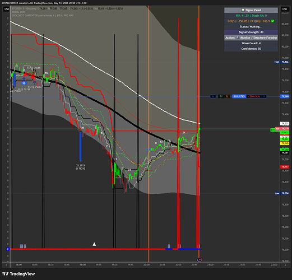
Task: Click the orange SL button on order line
Action: point(227,96)
